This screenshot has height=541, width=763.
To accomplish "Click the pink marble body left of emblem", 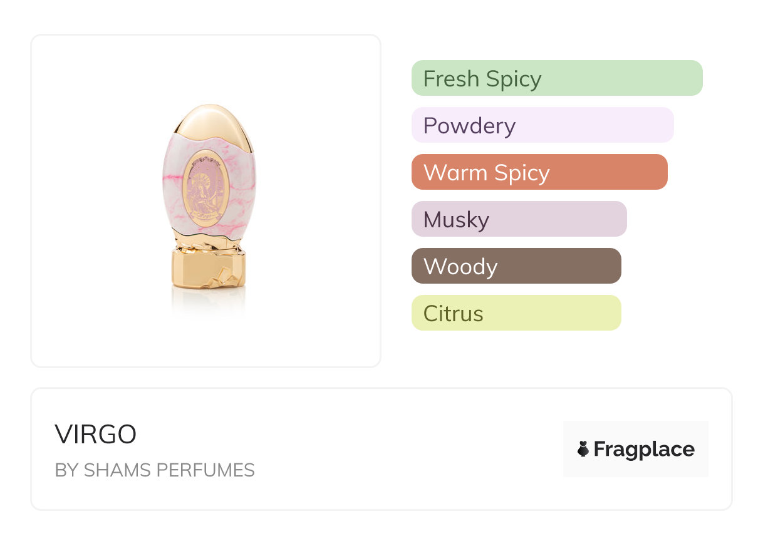I will [172, 188].
